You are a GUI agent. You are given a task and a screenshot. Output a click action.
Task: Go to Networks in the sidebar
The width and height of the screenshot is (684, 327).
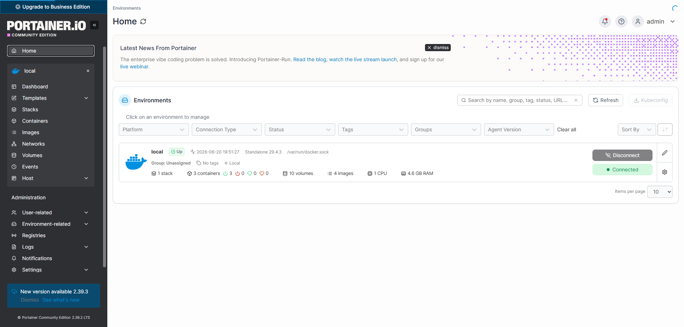[51, 144]
